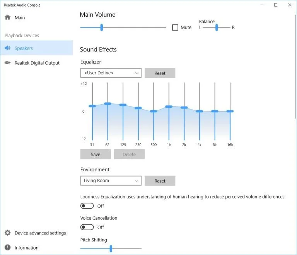297x255 pixels.
Task: Reset the Environment setting
Action: click(160, 181)
